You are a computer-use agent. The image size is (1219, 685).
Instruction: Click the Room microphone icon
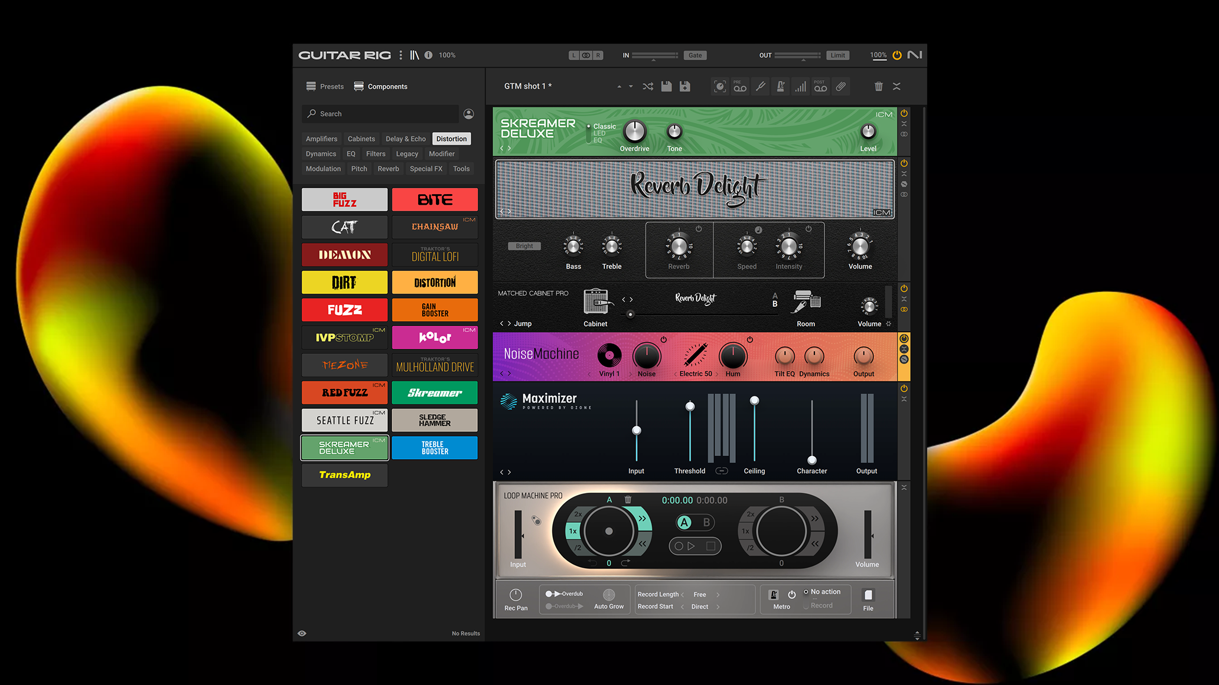tap(806, 301)
